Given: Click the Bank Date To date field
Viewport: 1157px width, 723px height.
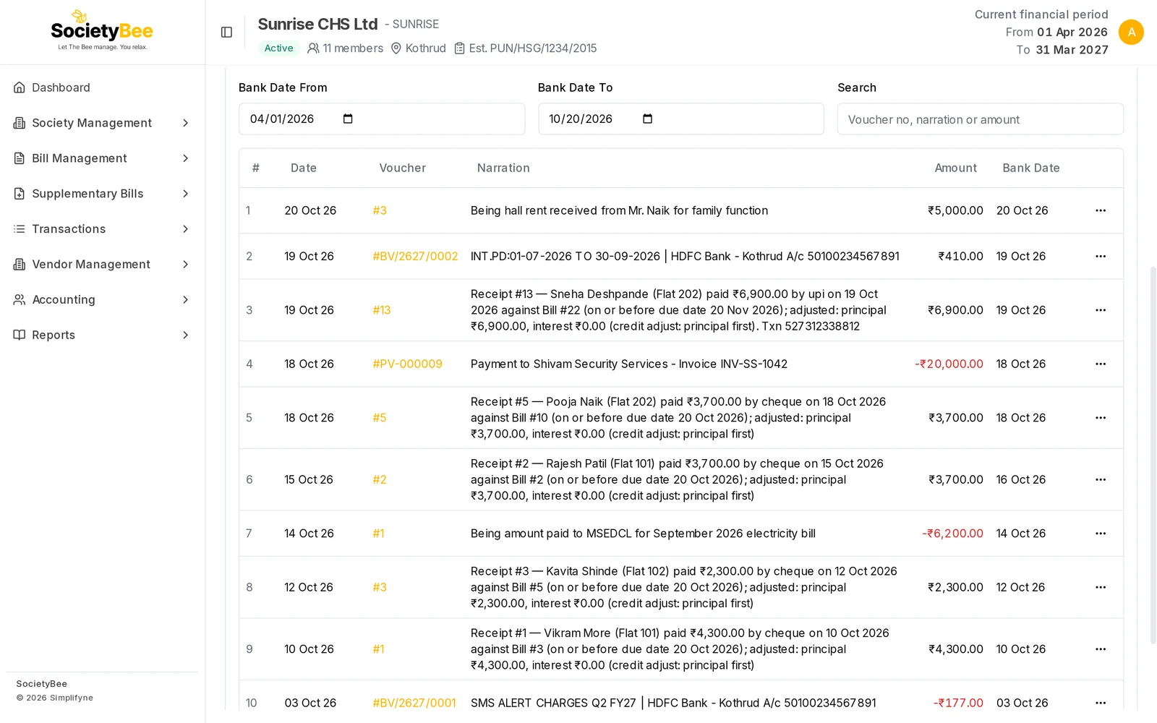Looking at the screenshot, I should 680,119.
